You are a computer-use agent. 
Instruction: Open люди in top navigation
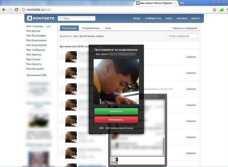point(137,18)
